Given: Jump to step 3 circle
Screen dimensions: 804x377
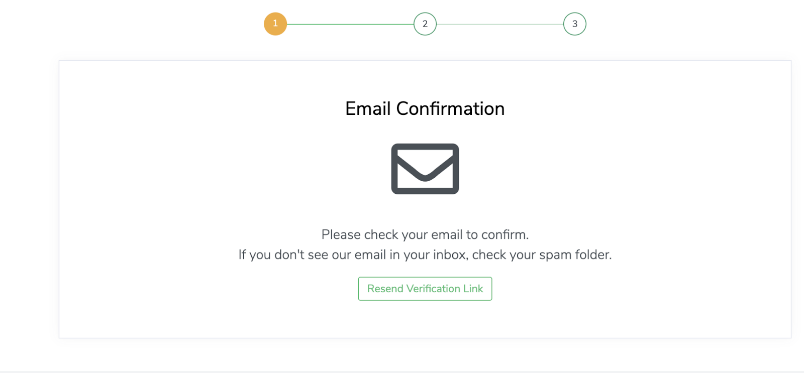Looking at the screenshot, I should pos(575,24).
